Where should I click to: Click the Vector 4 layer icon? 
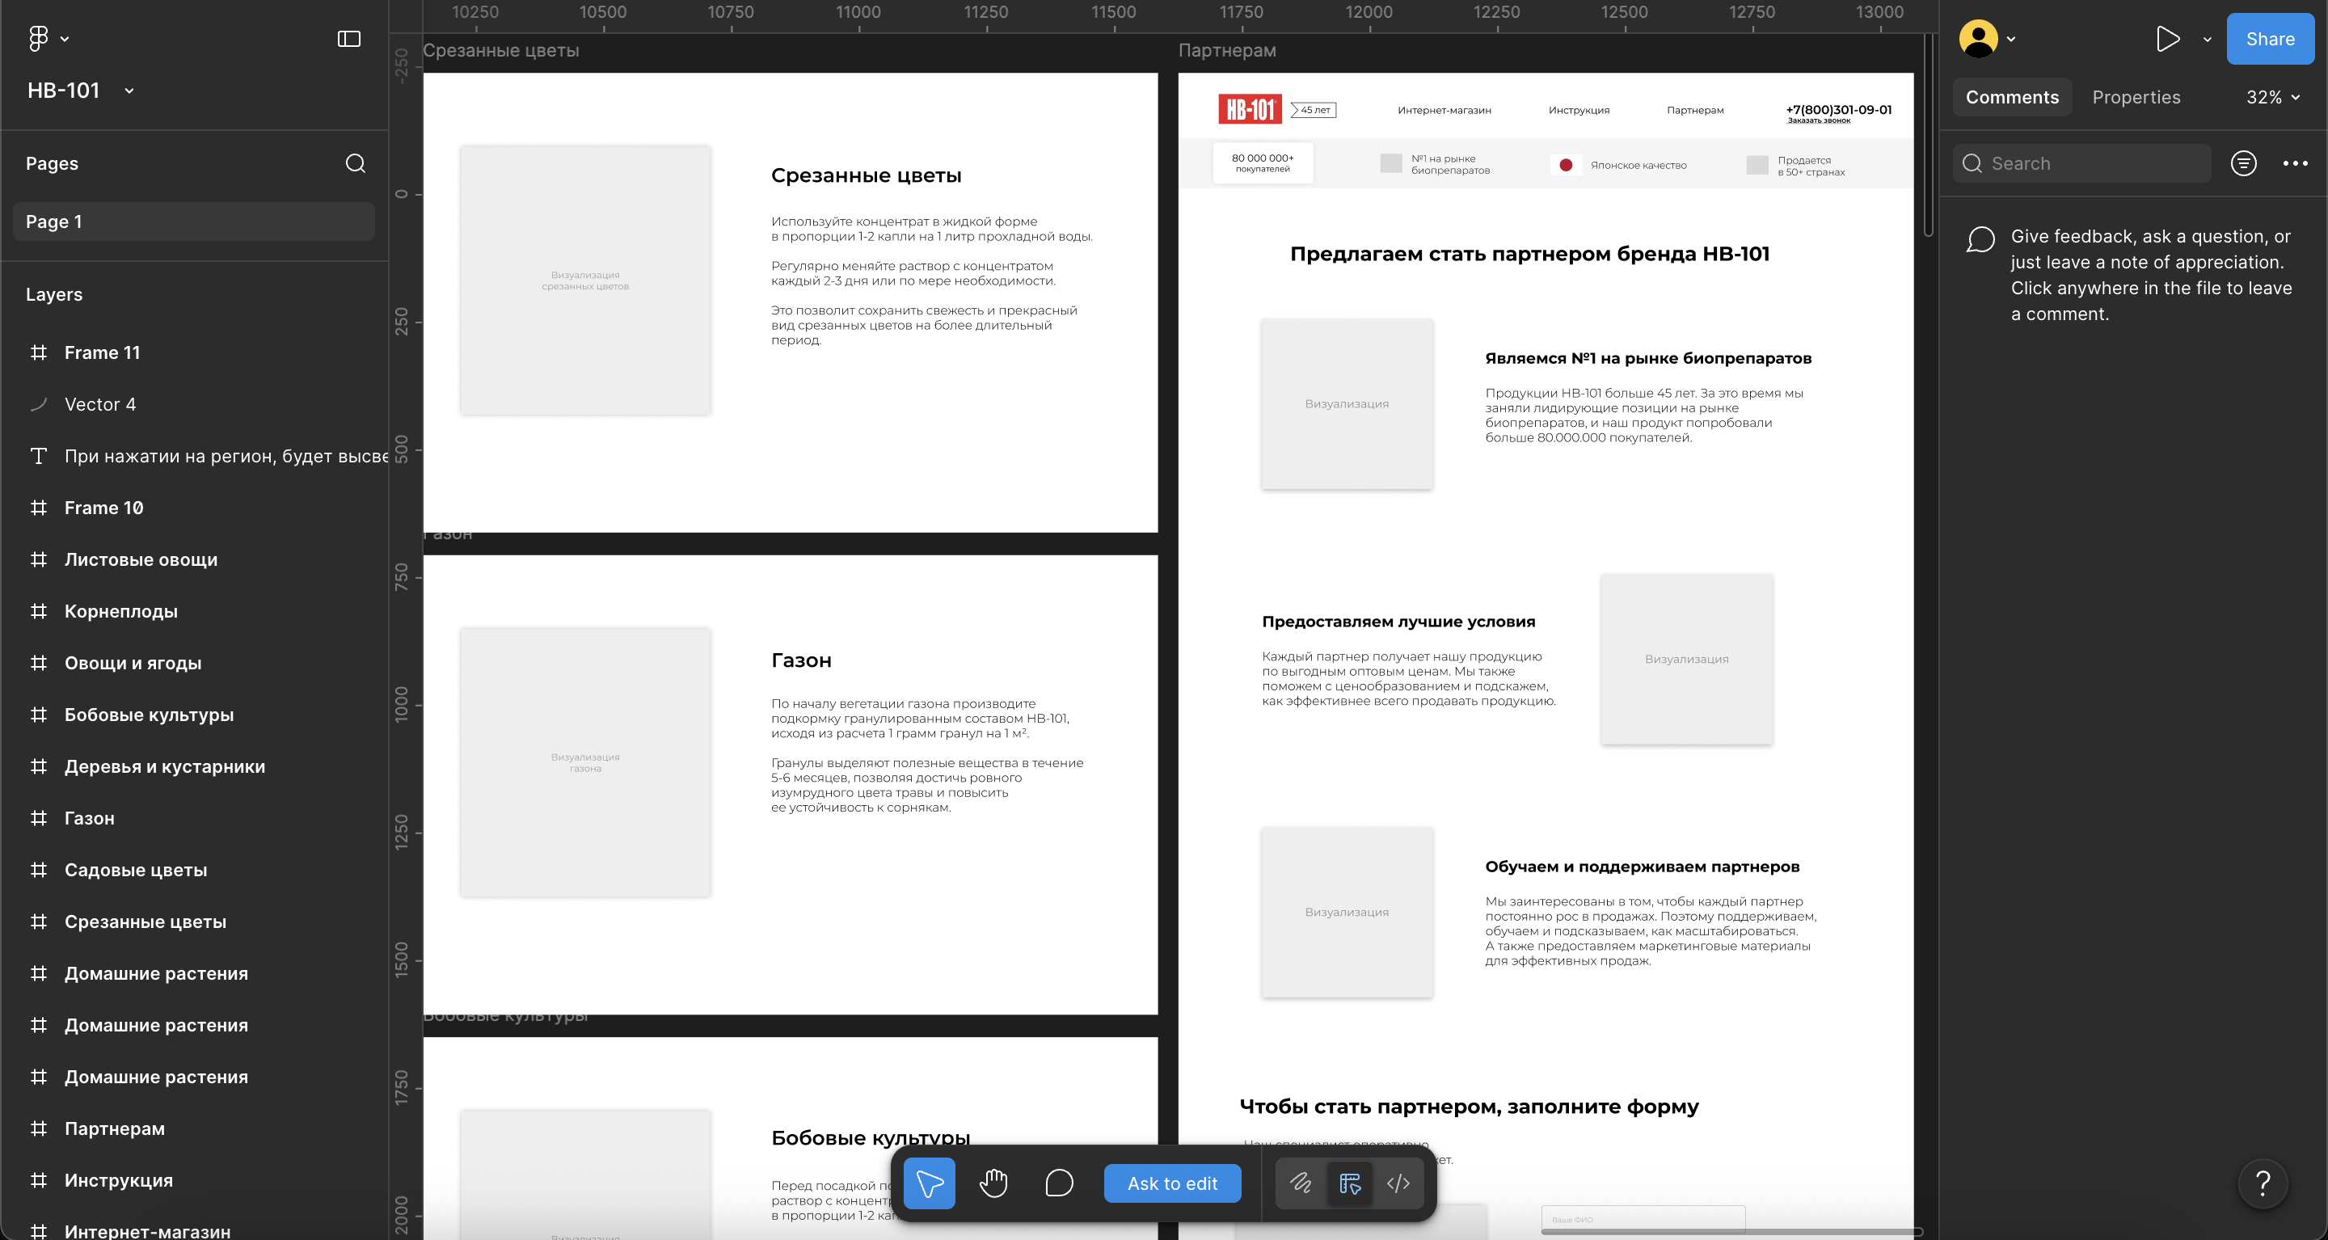39,404
